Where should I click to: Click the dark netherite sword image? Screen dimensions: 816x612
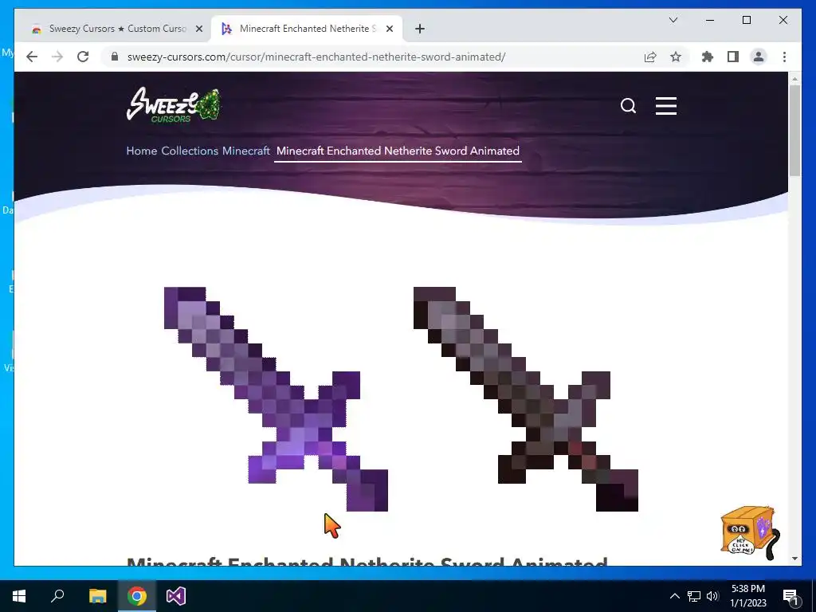click(x=526, y=399)
